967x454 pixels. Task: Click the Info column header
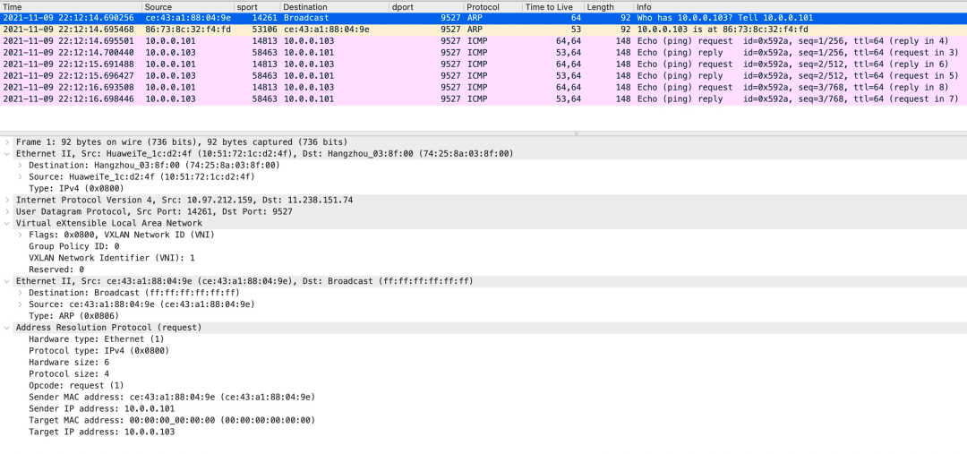coord(800,7)
